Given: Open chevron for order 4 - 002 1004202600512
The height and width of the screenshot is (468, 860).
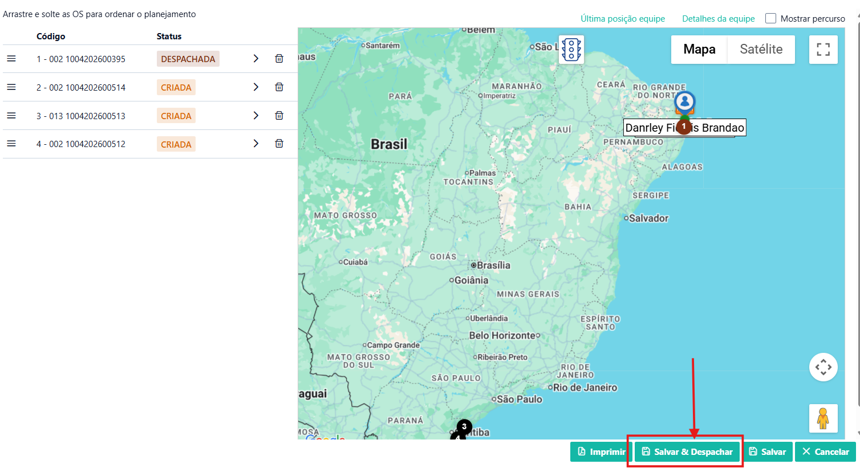Looking at the screenshot, I should [x=256, y=144].
